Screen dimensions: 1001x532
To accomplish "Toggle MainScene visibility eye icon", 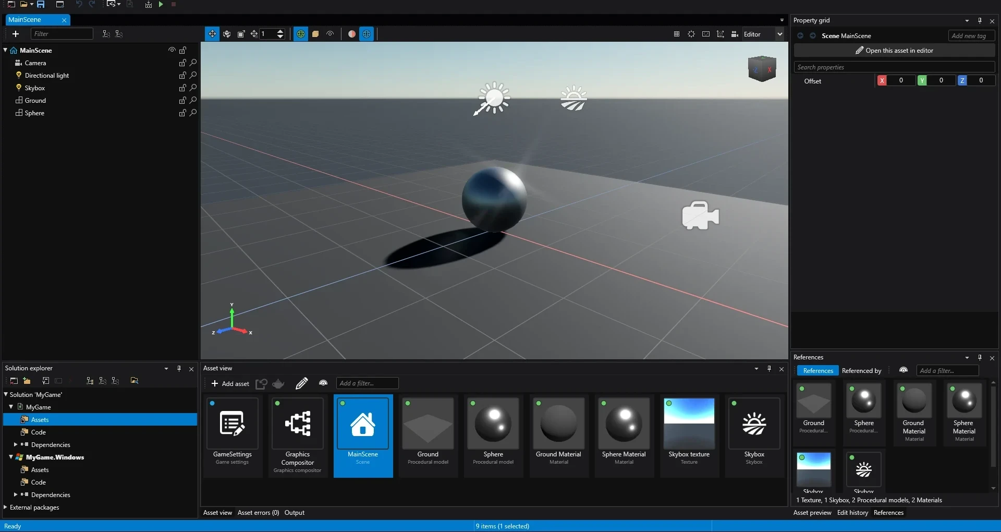I will (x=172, y=50).
